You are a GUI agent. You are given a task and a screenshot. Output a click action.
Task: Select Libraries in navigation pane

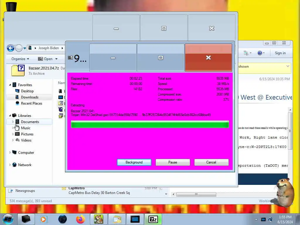pos(25,115)
